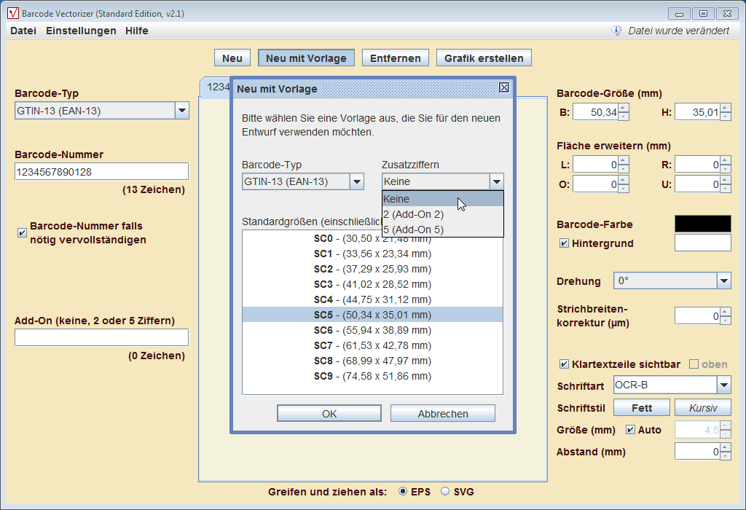Disable Klartextzeile sichtbar checkbox

[564, 364]
